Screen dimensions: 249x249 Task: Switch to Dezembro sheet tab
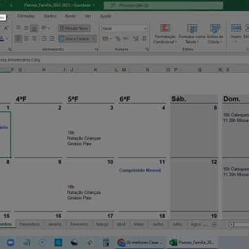29,224
